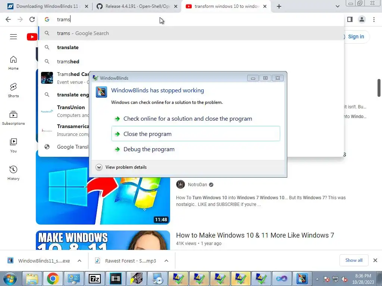
Task: Check online for a solution and close program
Action: pos(195,119)
